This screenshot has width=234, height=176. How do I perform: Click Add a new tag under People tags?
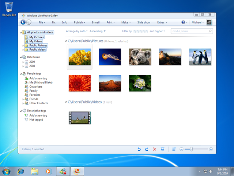pyautogui.click(x=38, y=78)
